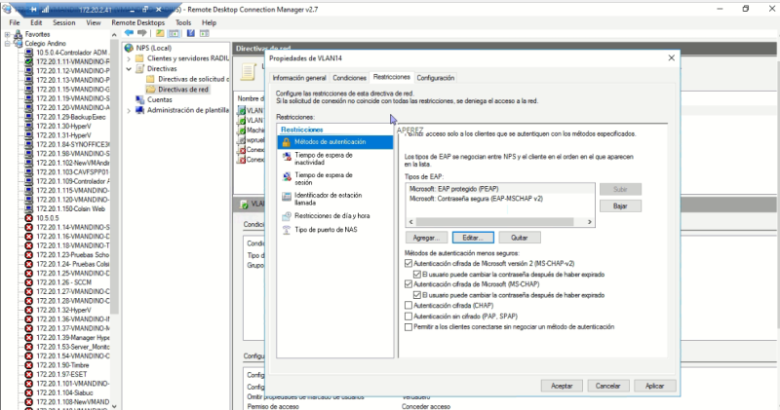This screenshot has width=780, height=410.
Task: Enable Autenticación sin cifrado (PAP, SPAP)
Action: 409,317
